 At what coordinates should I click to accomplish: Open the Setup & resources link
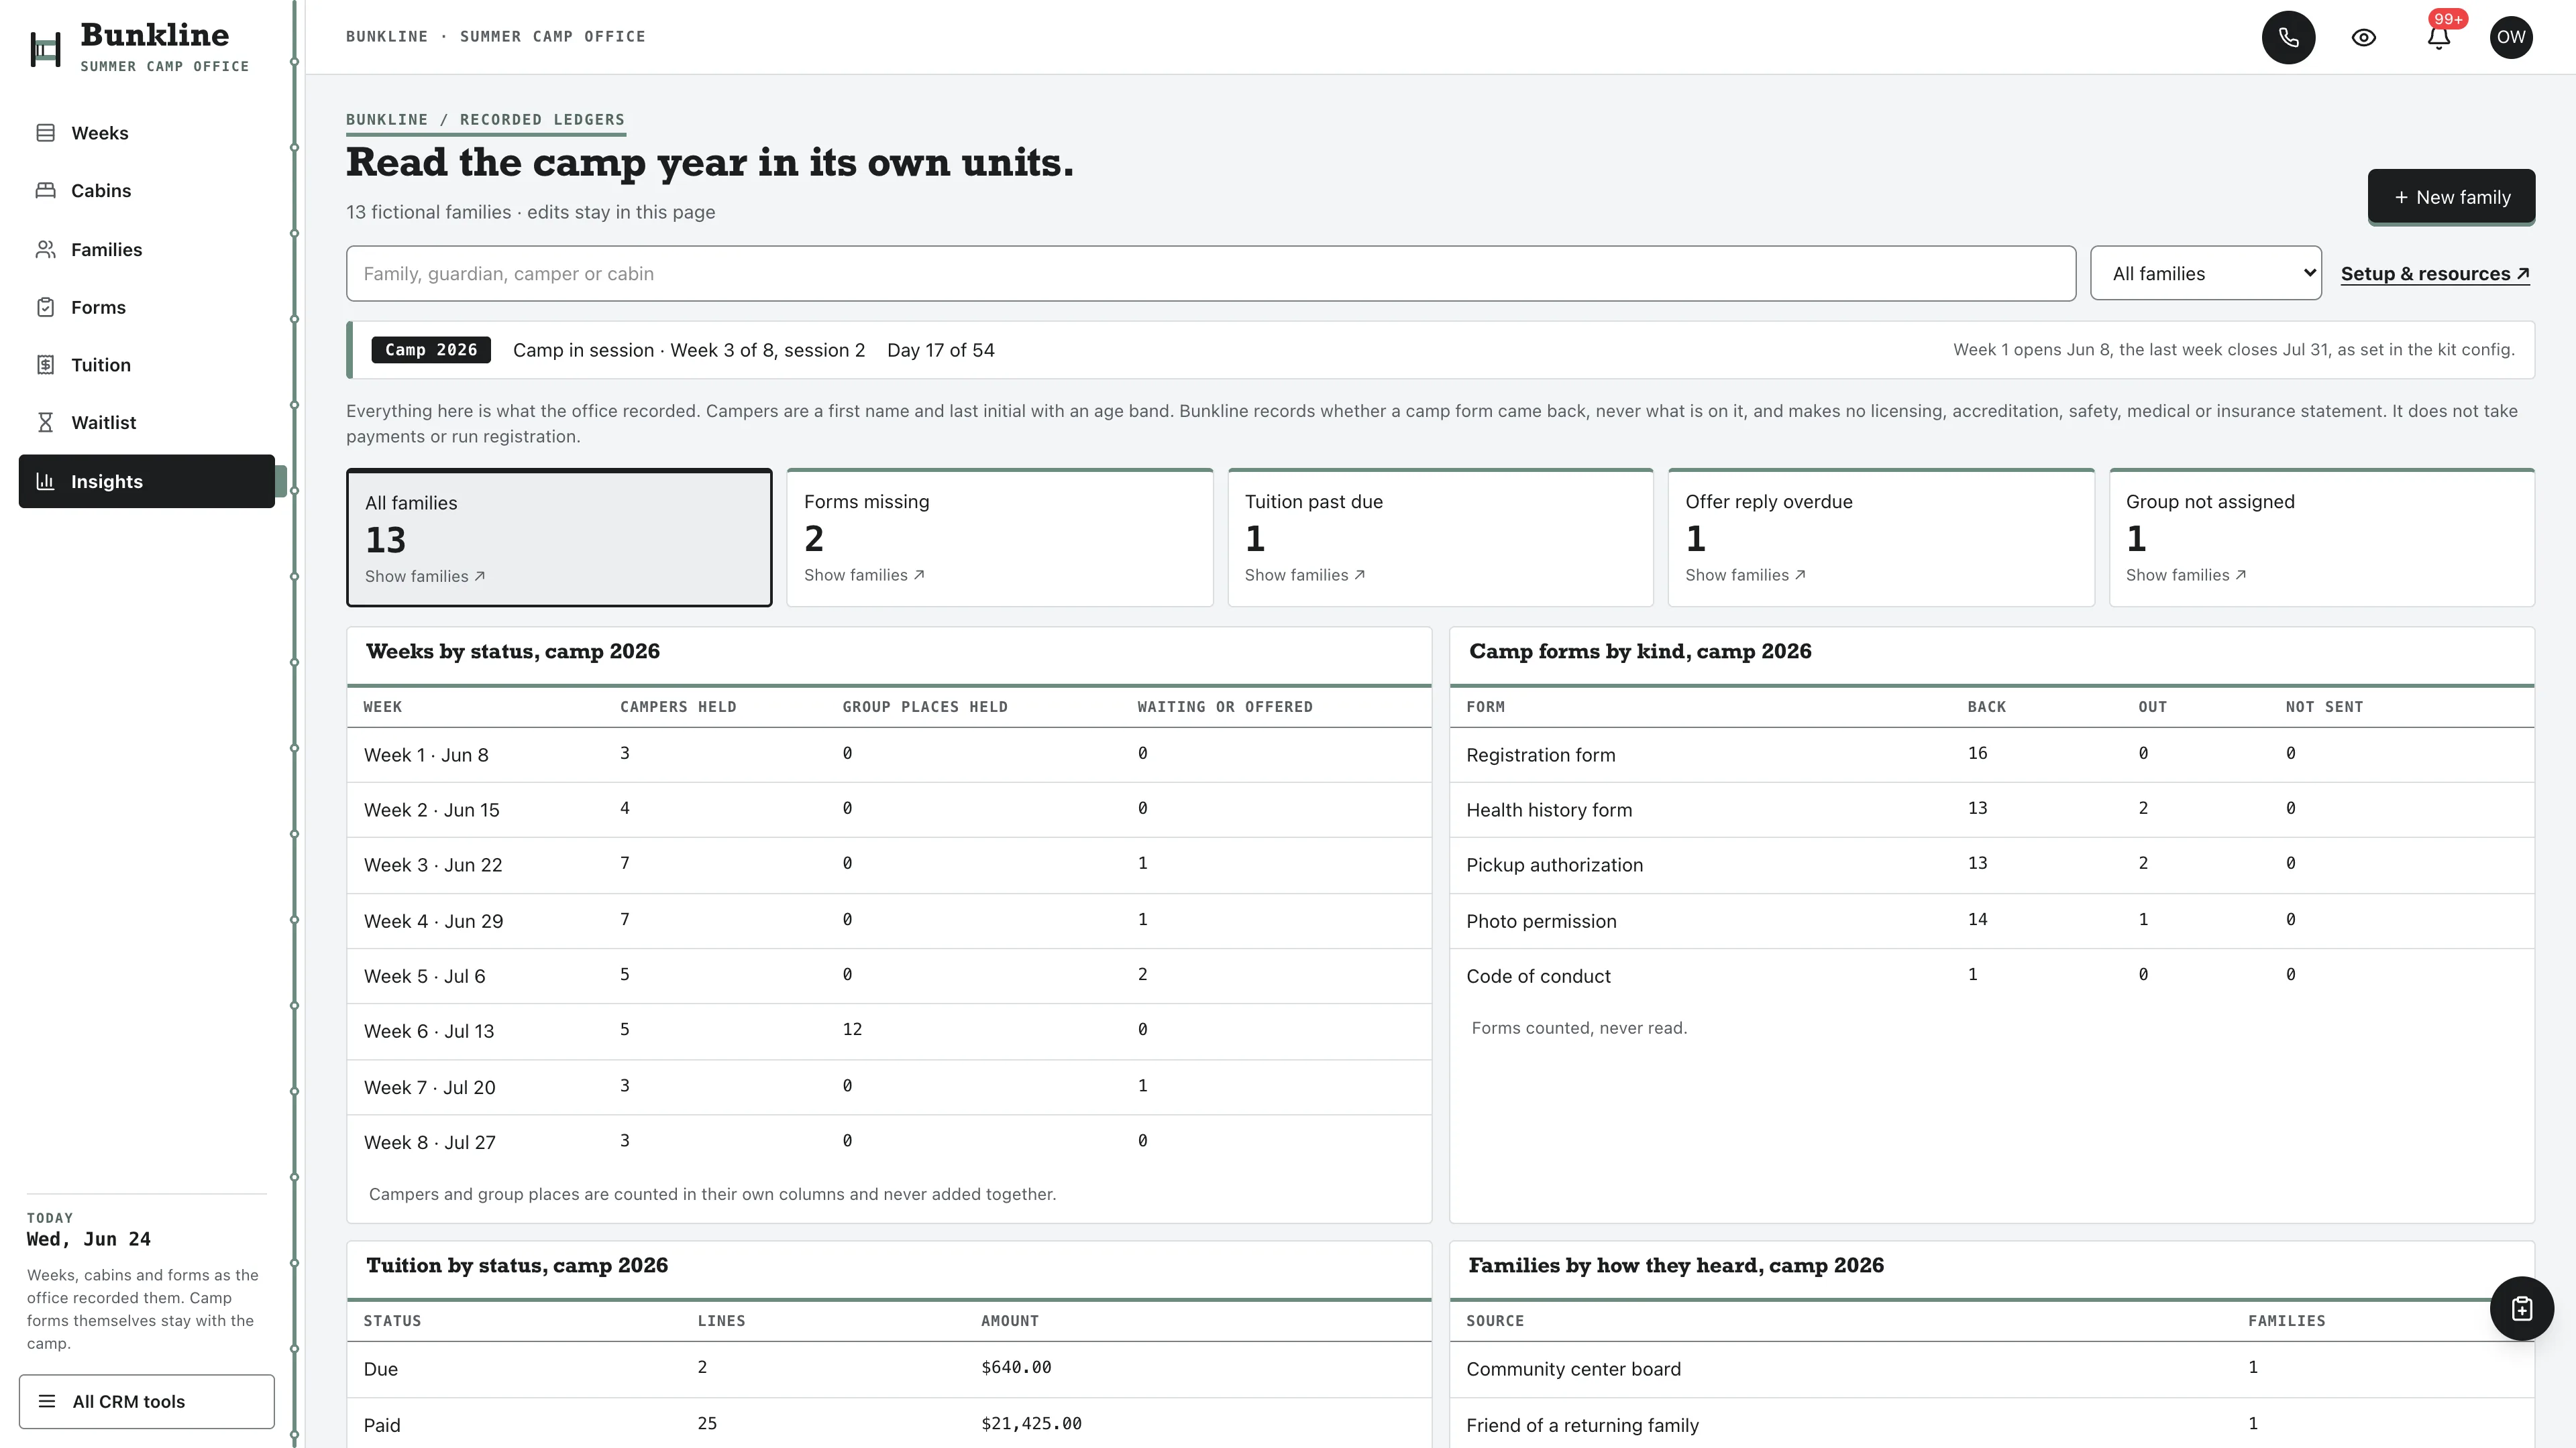pos(2435,274)
